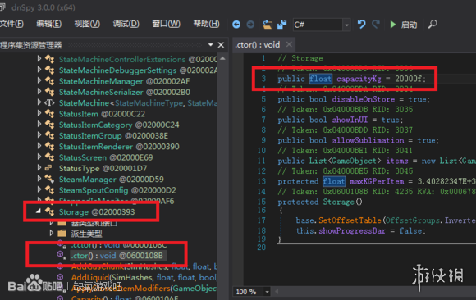Click the StatusItem class icon
This screenshot has width=476, height=300.
point(50,113)
